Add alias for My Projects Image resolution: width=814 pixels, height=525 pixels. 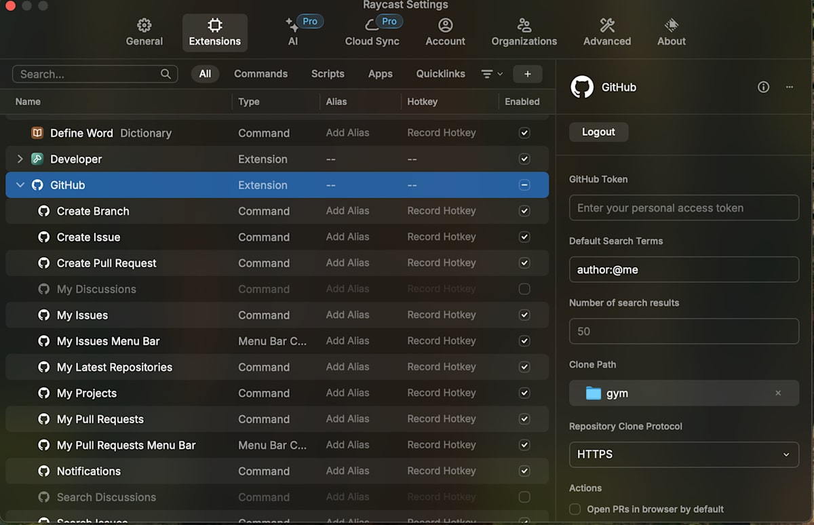pyautogui.click(x=347, y=393)
